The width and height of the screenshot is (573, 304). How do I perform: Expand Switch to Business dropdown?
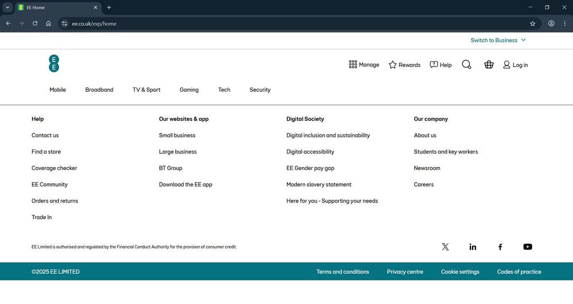point(498,40)
